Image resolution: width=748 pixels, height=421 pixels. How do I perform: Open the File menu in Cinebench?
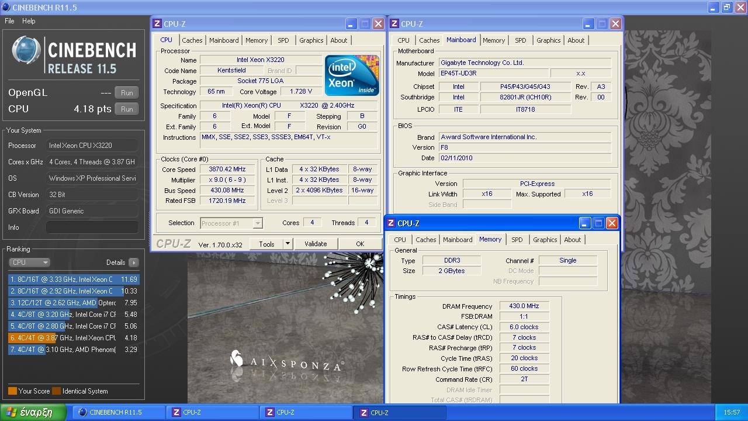pos(9,21)
